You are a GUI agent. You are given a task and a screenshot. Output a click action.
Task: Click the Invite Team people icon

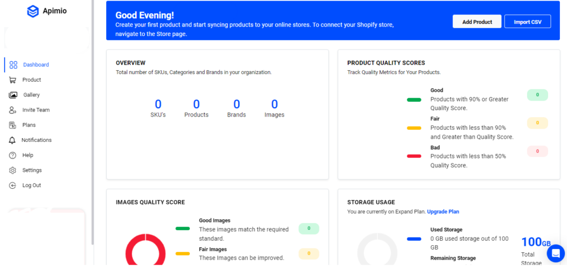click(13, 110)
